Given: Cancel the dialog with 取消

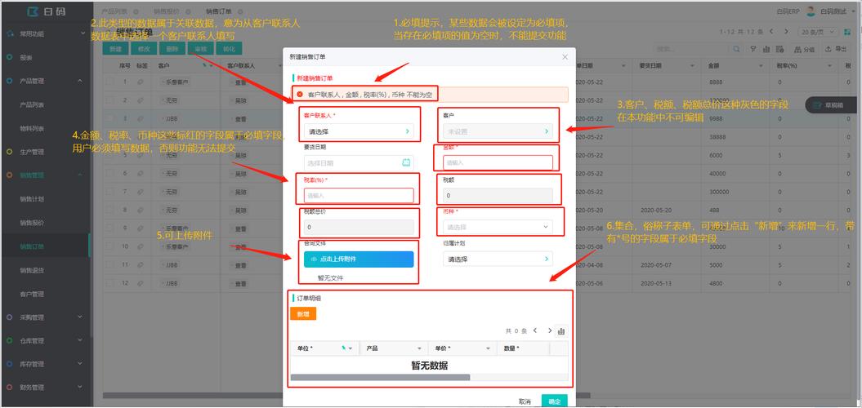Looking at the screenshot, I should coord(525,401).
